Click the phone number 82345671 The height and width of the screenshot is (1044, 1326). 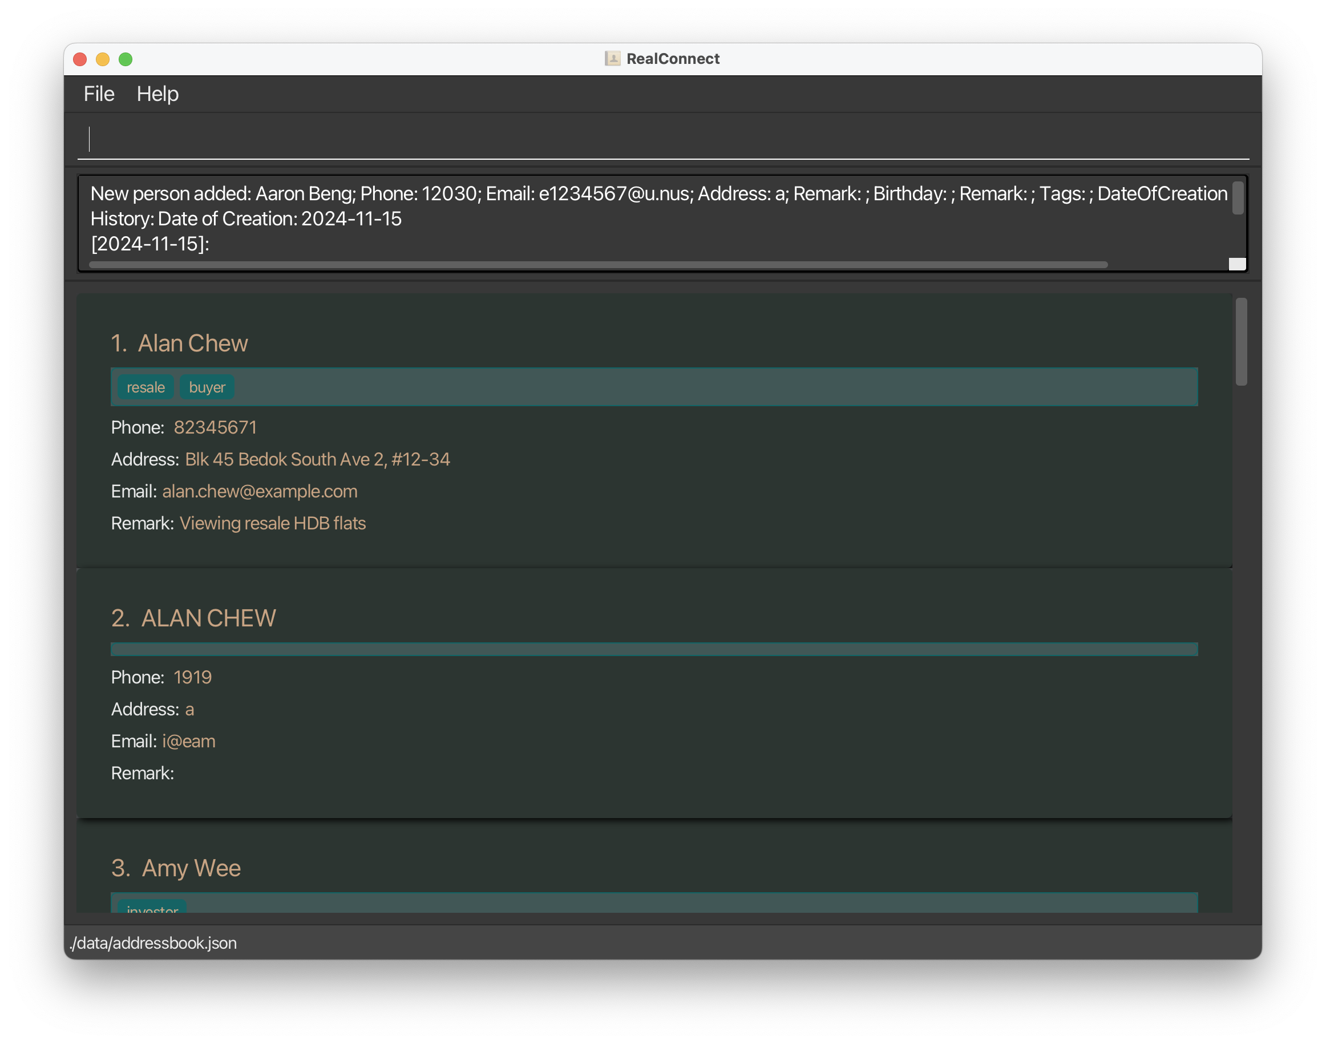point(215,428)
